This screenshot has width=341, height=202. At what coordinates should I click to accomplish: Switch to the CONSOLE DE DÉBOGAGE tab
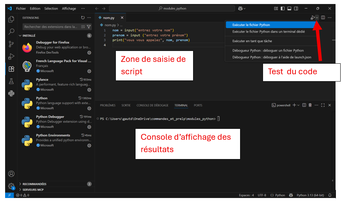click(x=152, y=105)
